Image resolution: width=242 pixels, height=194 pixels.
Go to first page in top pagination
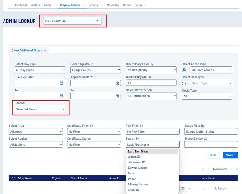[204, 169]
